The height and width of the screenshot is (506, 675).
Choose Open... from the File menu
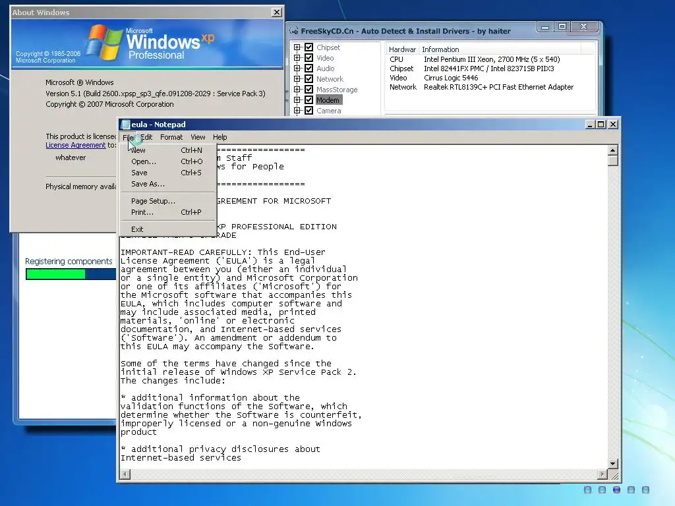[167, 161]
